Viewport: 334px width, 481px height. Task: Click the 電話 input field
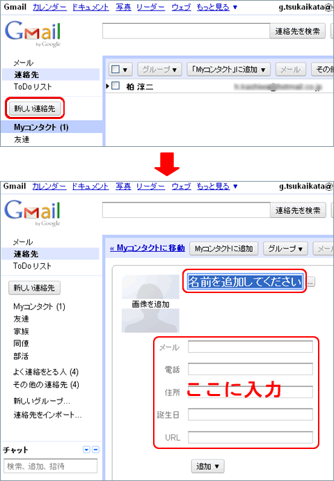pyautogui.click(x=250, y=370)
